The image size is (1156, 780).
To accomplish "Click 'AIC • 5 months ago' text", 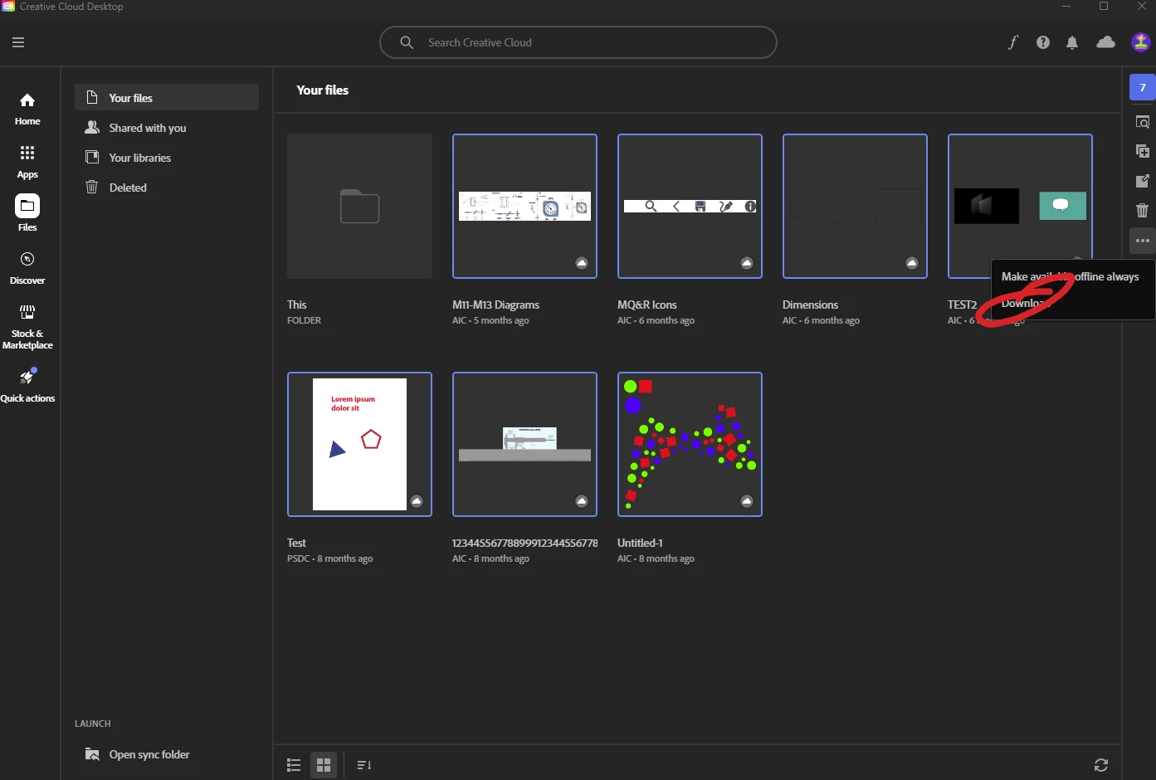I will point(490,320).
